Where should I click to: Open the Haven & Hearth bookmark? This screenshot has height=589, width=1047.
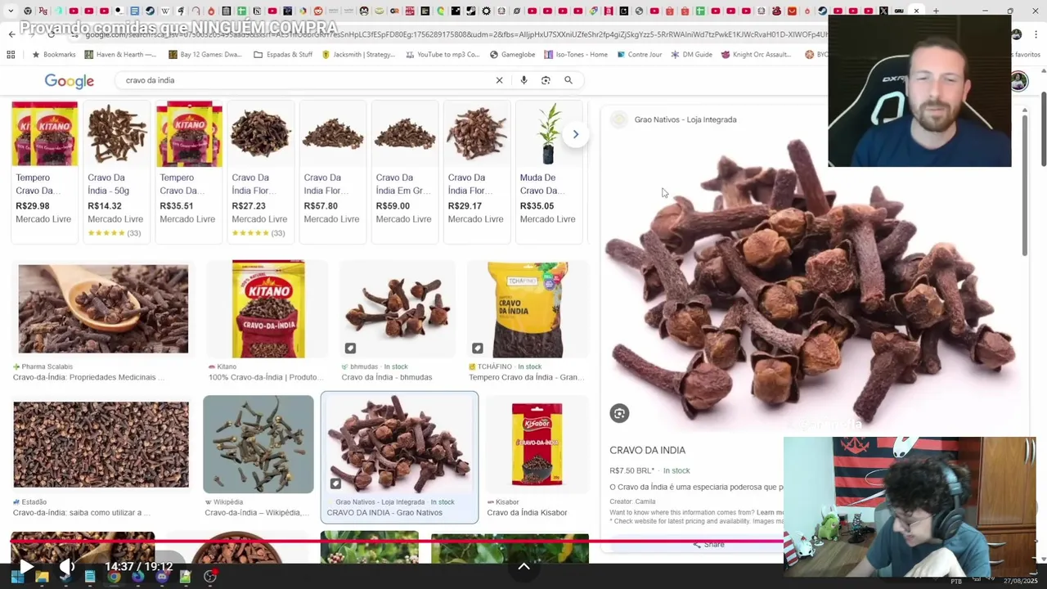120,55
